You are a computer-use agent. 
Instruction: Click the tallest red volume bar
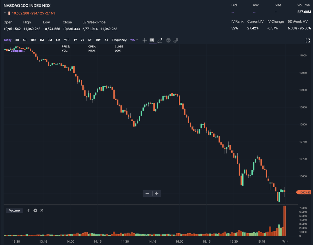pyautogui.click(x=285, y=221)
